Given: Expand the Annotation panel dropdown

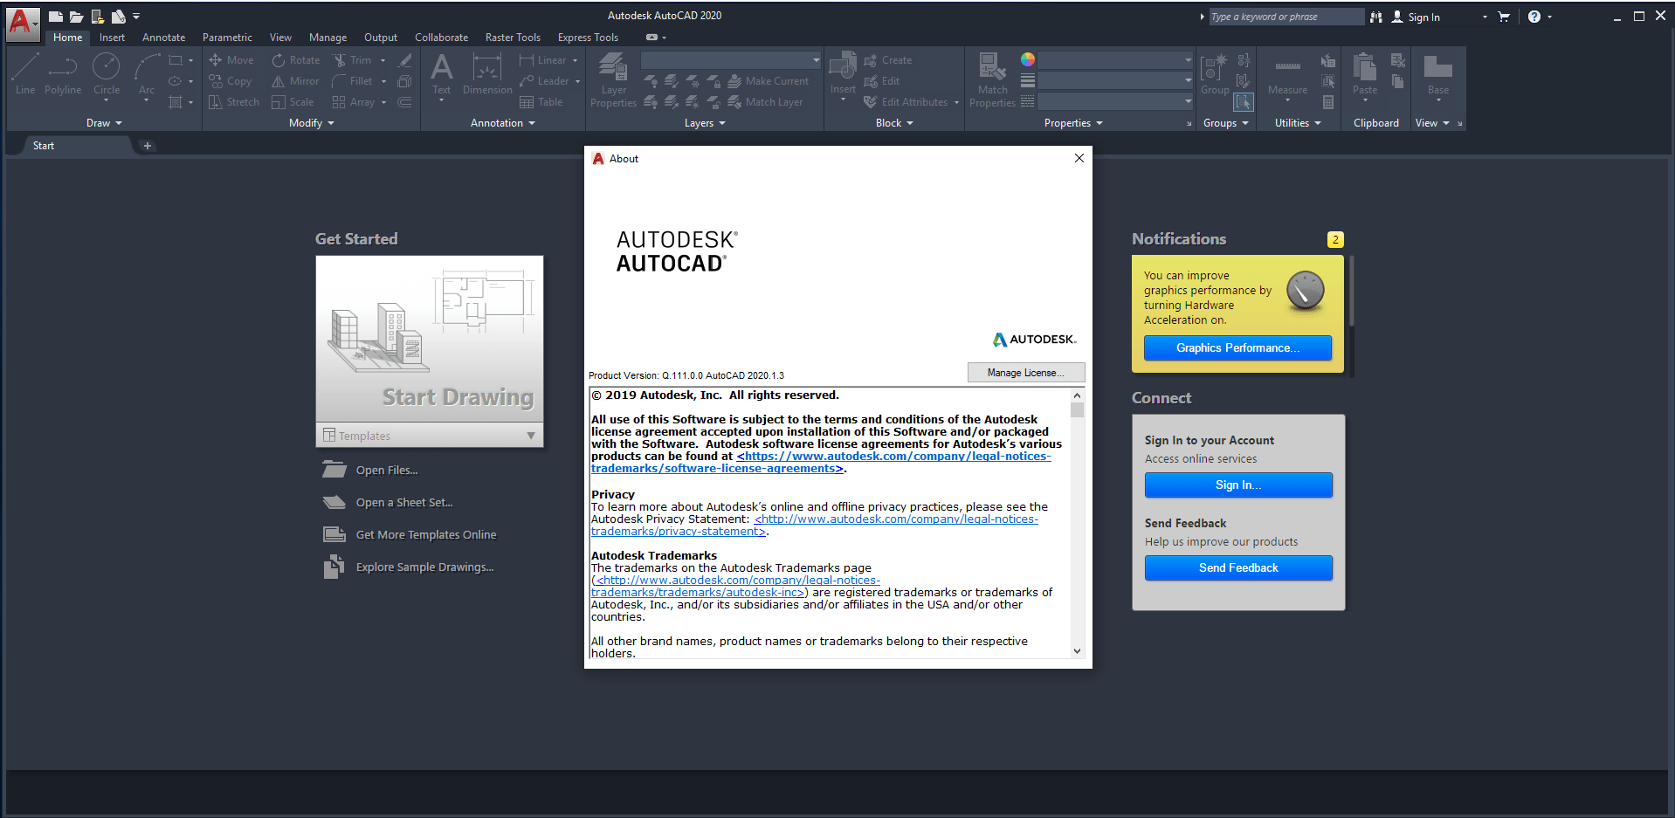Looking at the screenshot, I should point(503,123).
